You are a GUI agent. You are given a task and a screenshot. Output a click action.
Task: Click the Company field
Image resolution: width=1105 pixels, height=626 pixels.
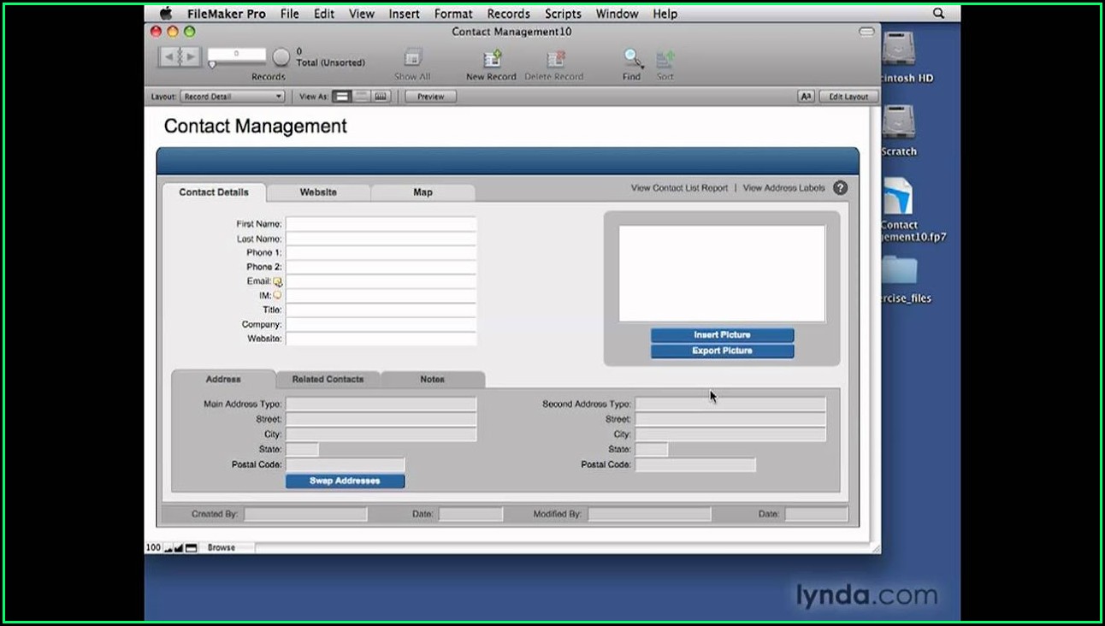[x=381, y=325]
